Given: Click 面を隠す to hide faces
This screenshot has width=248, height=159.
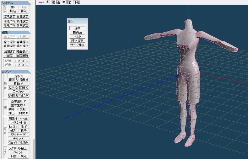Looking at the screenshot, I should click(x=10, y=51).
